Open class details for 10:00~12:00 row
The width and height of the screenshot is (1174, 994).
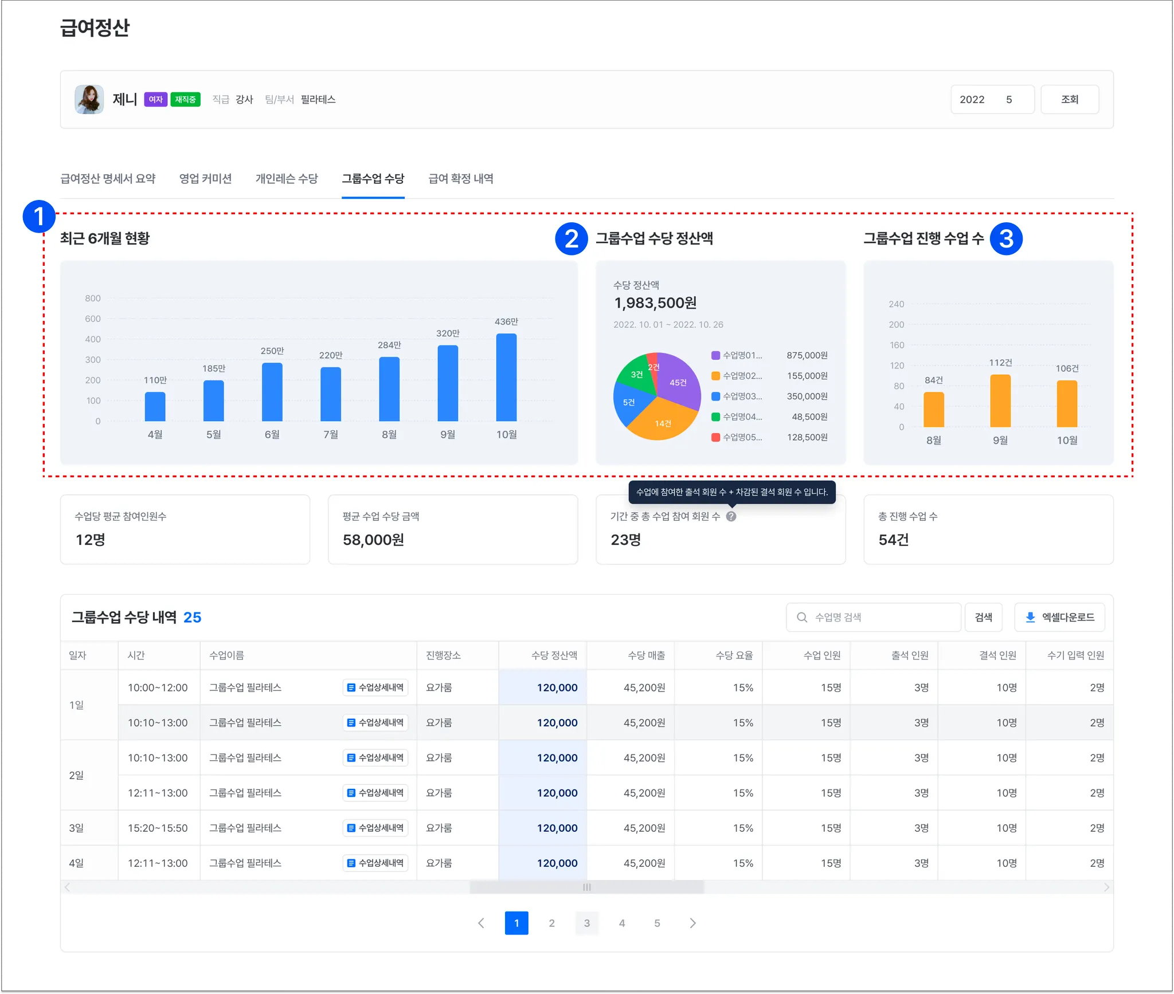tap(375, 687)
